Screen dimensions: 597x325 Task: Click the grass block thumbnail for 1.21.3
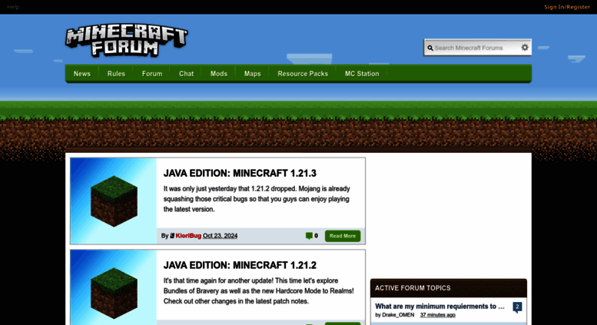click(x=114, y=201)
